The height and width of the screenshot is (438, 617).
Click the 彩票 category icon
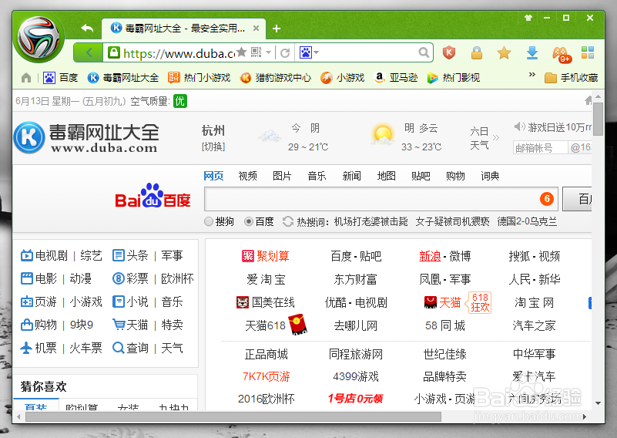click(118, 278)
